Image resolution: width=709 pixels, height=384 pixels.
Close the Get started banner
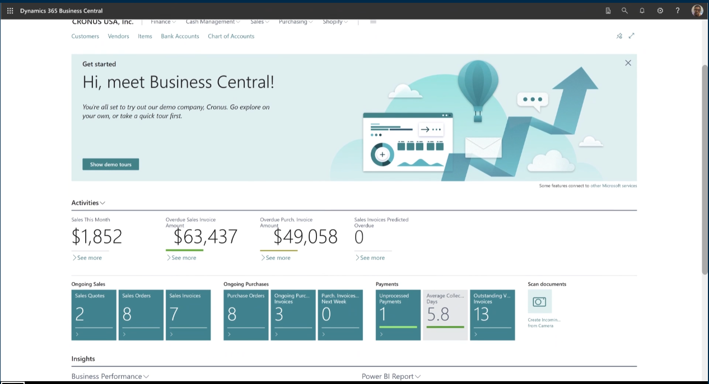point(628,63)
